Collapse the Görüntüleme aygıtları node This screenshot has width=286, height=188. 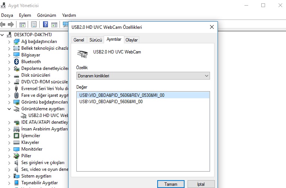coord(9,109)
